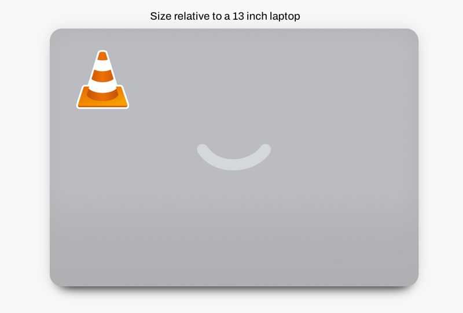Image resolution: width=463 pixels, height=313 pixels.
Task: Click the bottom-left rounded corner of the laptop
Action: (56, 280)
